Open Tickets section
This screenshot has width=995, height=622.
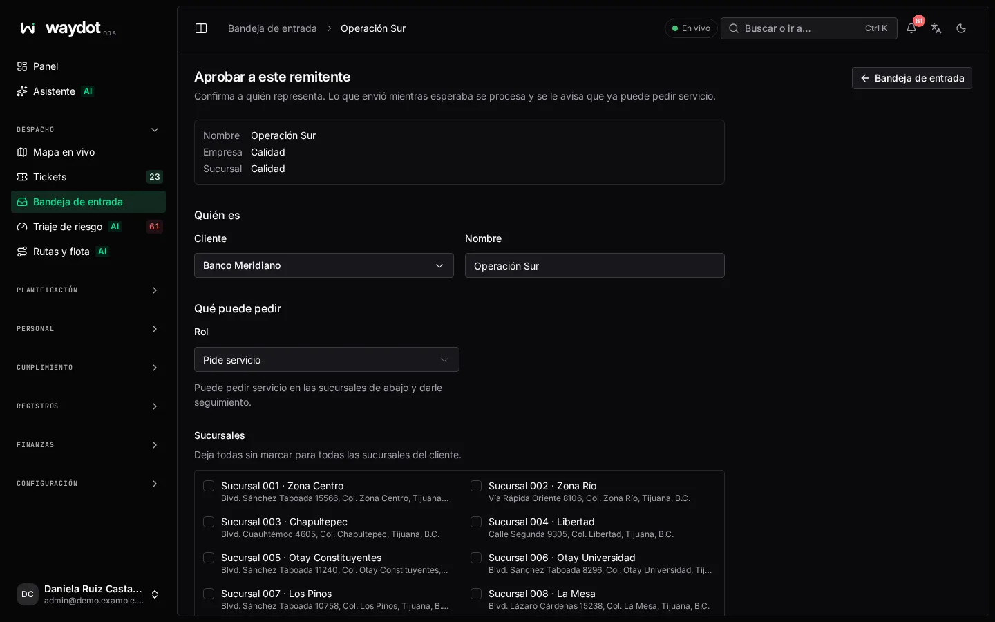88,177
